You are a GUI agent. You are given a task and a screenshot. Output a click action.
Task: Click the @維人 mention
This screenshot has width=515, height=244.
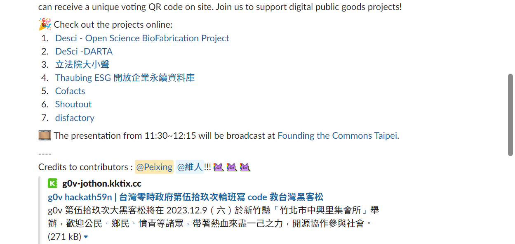point(190,167)
